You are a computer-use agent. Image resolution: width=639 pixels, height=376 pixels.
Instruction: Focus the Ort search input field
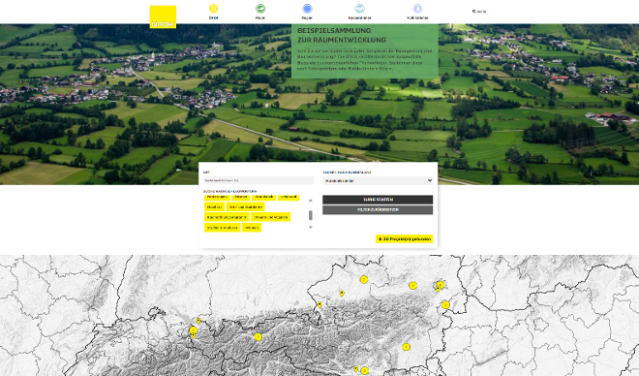[x=259, y=180]
